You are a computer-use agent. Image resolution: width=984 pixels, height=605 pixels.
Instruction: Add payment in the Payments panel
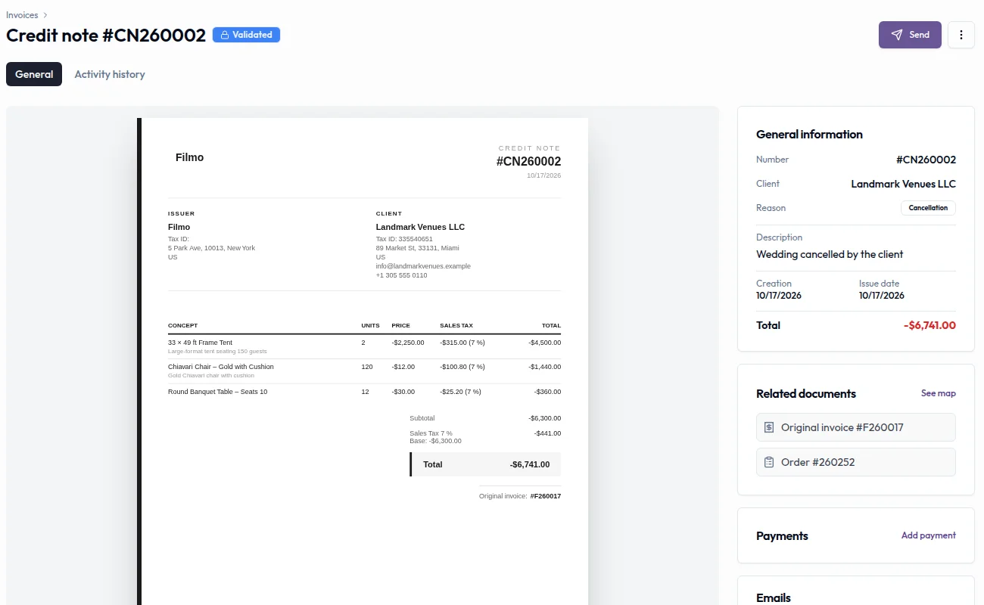[x=929, y=535]
